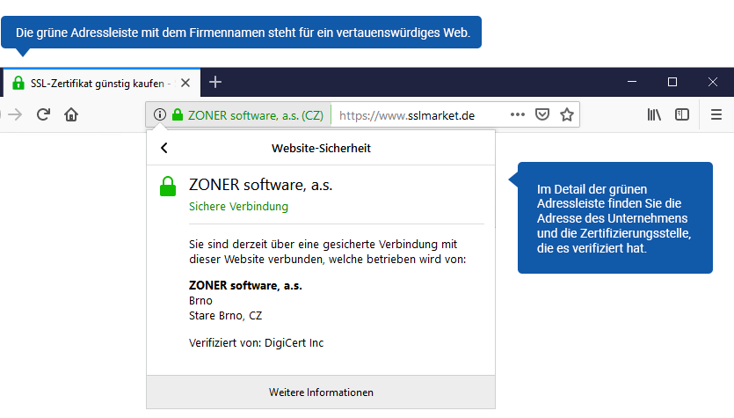Maximize the Firefox window
734x418 pixels.
tap(672, 82)
